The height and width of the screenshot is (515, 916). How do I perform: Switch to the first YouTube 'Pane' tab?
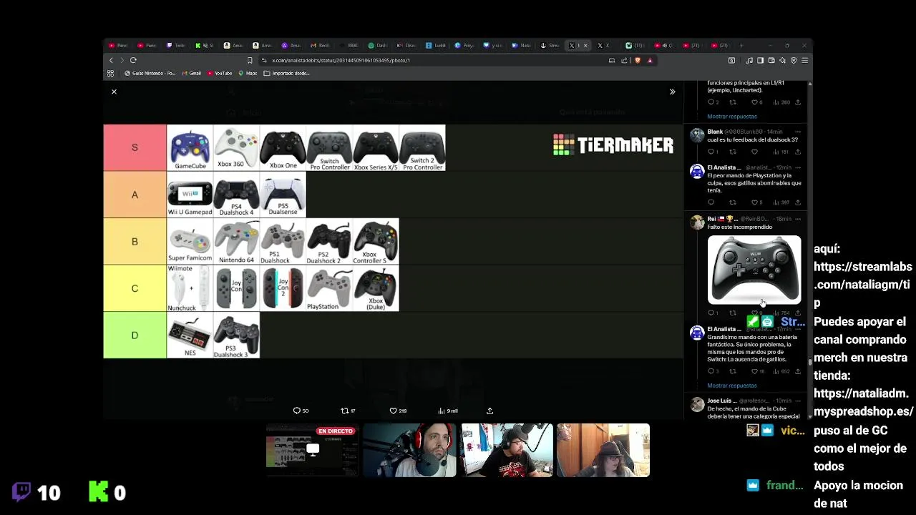click(117, 45)
